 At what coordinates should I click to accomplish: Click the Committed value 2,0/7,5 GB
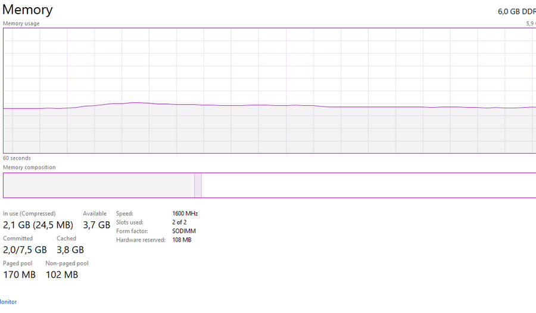24,249
